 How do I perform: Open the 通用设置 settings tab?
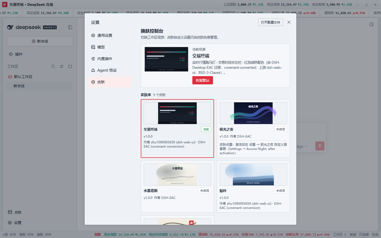tap(109, 35)
